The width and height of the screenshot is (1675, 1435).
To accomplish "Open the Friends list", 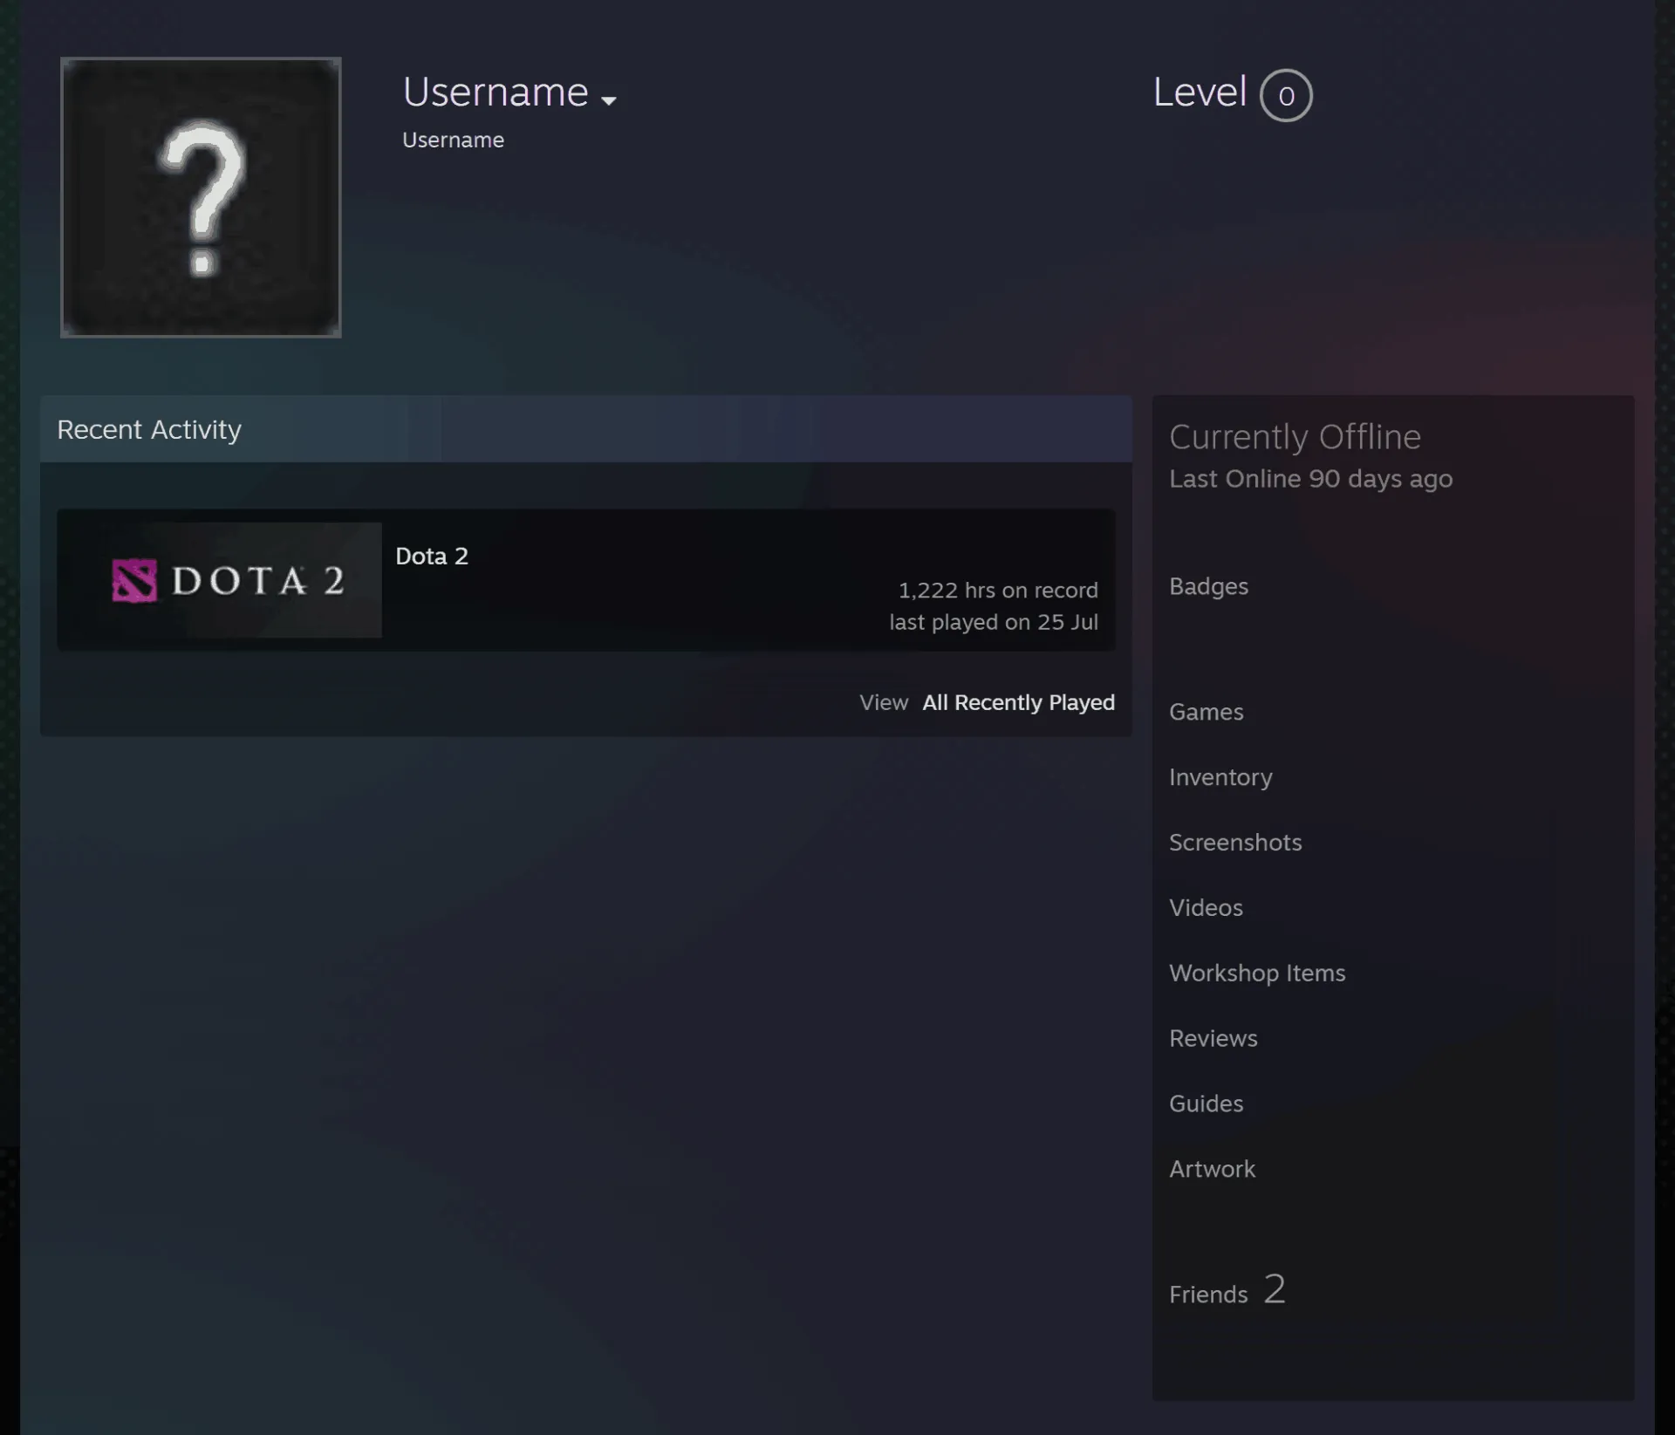I will [x=1208, y=1295].
